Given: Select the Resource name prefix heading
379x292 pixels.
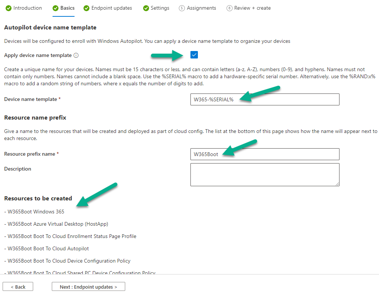Looking at the screenshot, I should tap(35, 118).
